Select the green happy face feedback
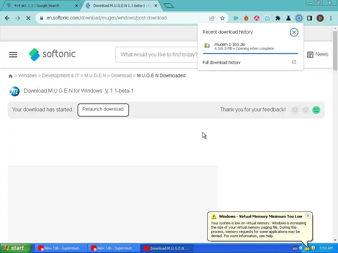 [316, 110]
